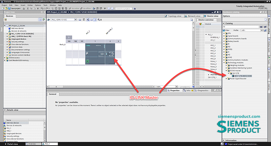Open the 100% zoom level dropdown
Viewport: 271px width, 146px height.
tap(176, 87)
